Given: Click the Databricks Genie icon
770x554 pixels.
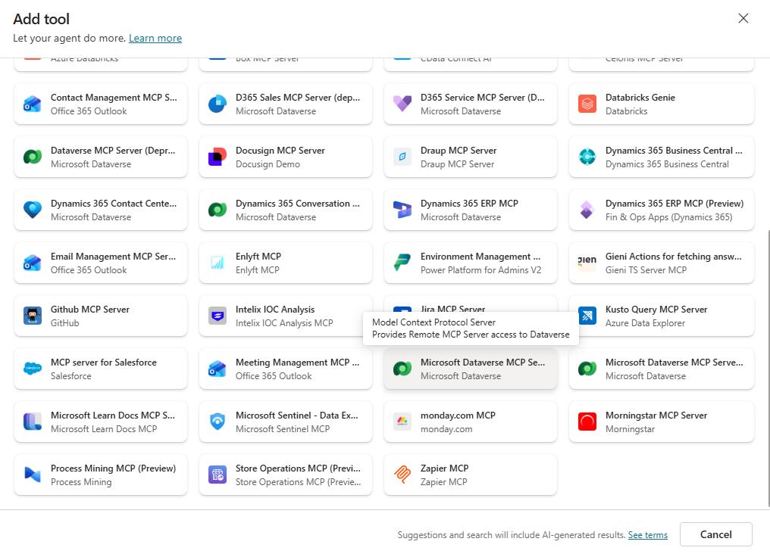Looking at the screenshot, I should [587, 104].
